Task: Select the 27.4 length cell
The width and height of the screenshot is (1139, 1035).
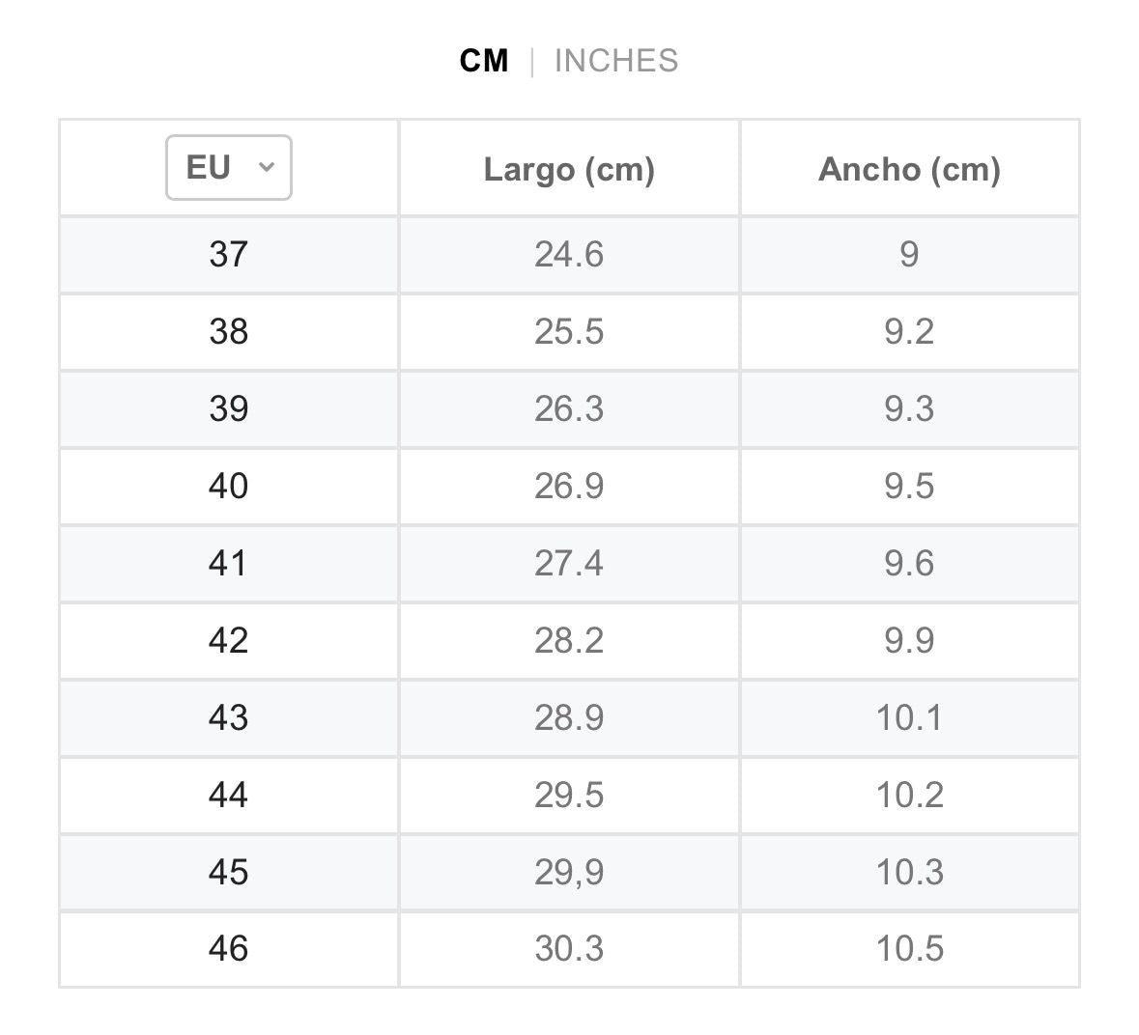Action: click(x=569, y=563)
